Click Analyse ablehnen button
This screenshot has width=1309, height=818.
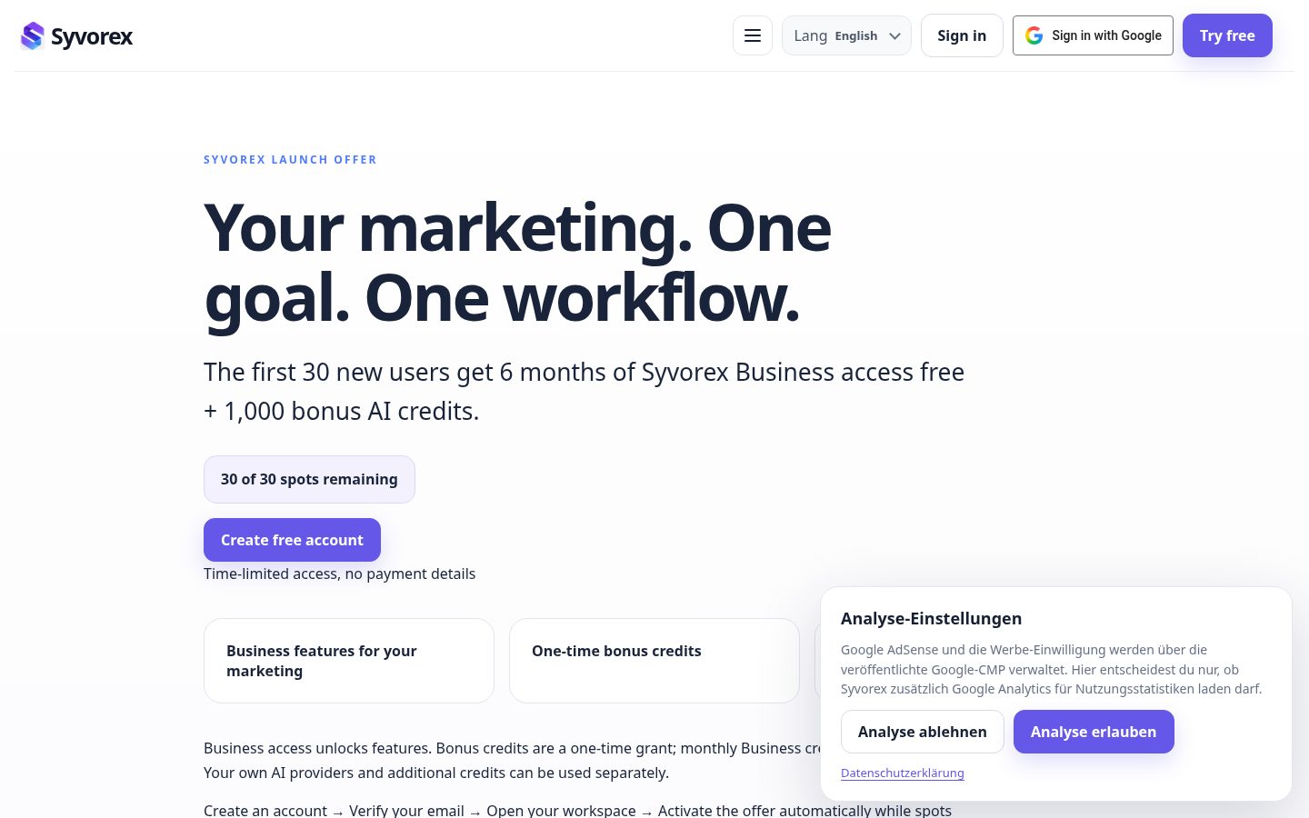pyautogui.click(x=922, y=732)
